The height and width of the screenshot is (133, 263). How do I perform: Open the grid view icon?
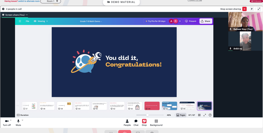pos(199,115)
